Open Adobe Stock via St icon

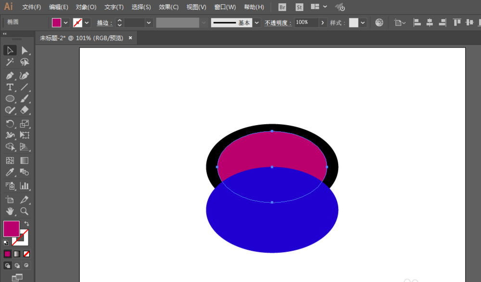coord(299,7)
